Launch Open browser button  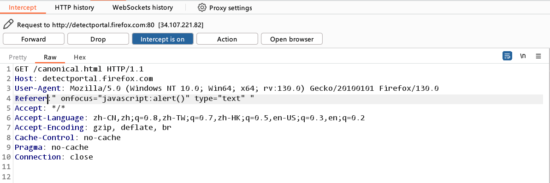pyautogui.click(x=291, y=39)
